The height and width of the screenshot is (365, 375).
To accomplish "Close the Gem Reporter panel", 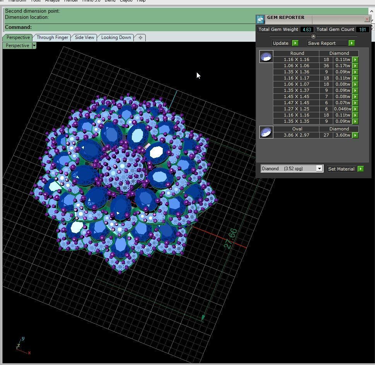I will 367,19.
